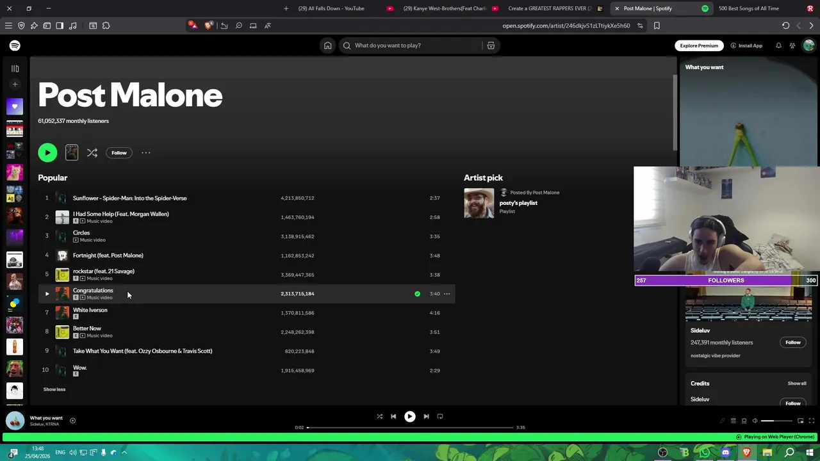Open the artist preview thumbnail next to play
The image size is (820, 461).
[72, 152]
